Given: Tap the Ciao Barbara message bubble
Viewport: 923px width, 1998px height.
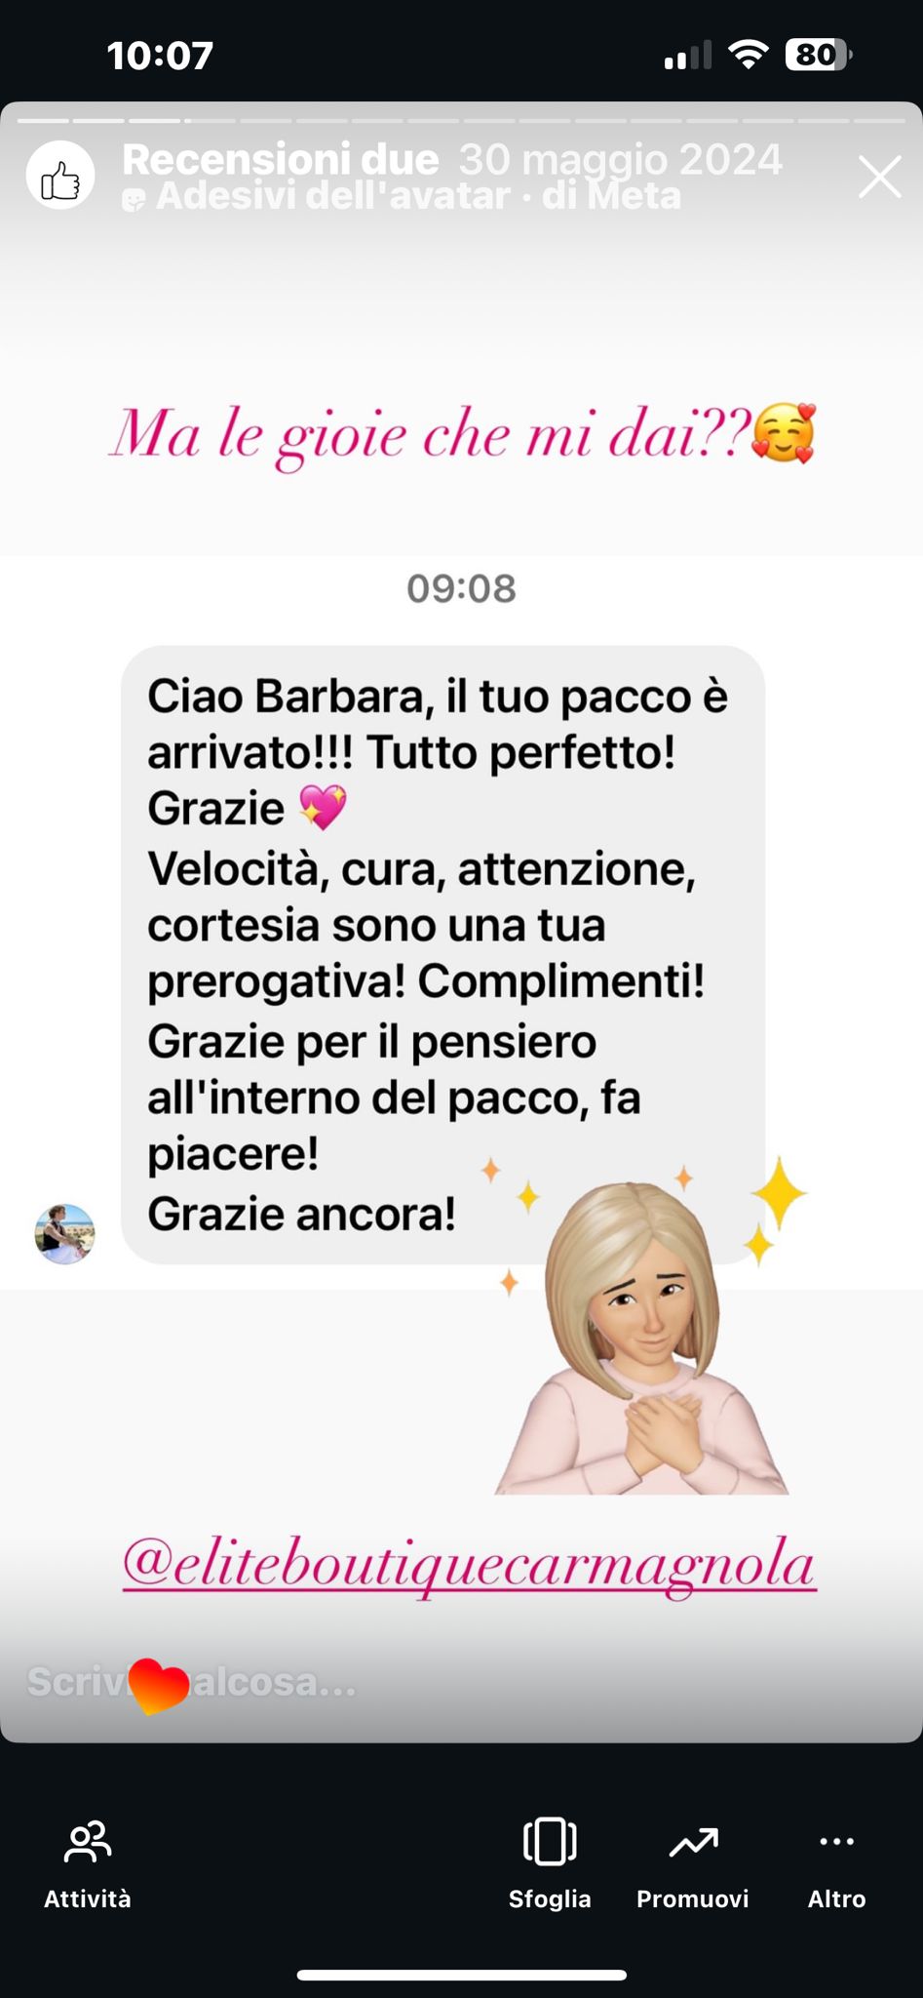Looking at the screenshot, I should click(x=442, y=954).
